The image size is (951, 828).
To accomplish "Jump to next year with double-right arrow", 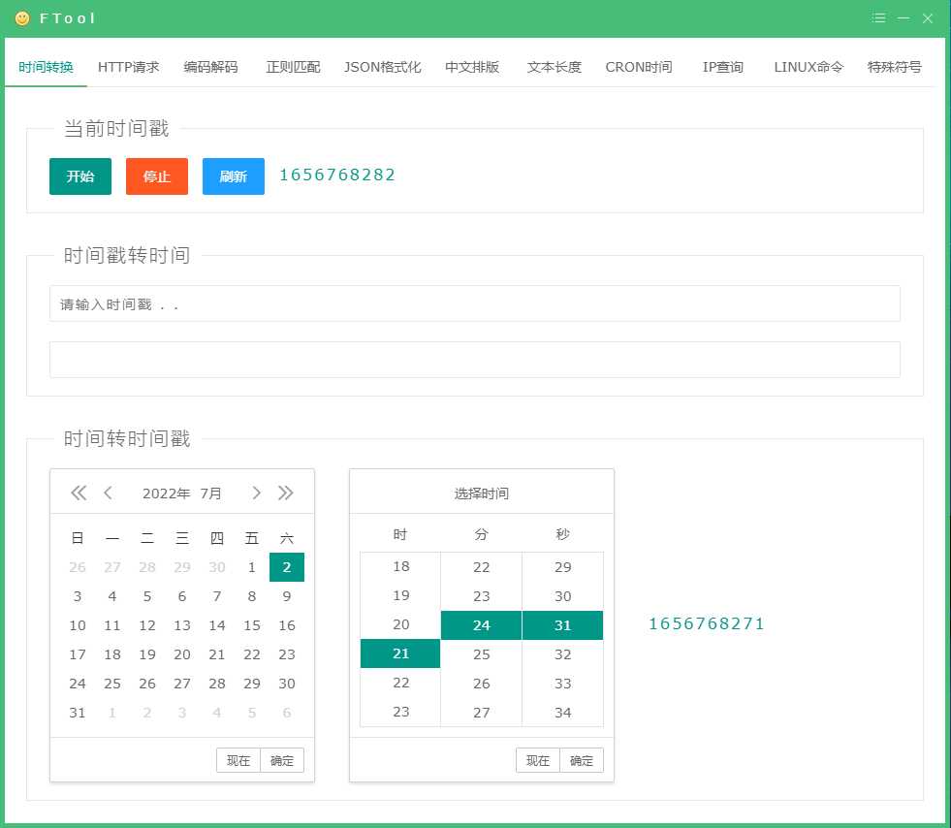I will pyautogui.click(x=285, y=493).
